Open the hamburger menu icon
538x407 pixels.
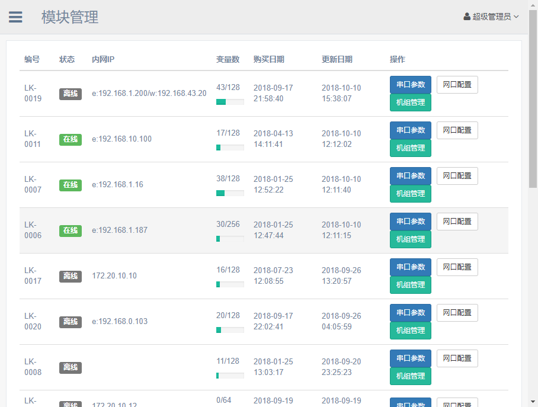(15, 17)
